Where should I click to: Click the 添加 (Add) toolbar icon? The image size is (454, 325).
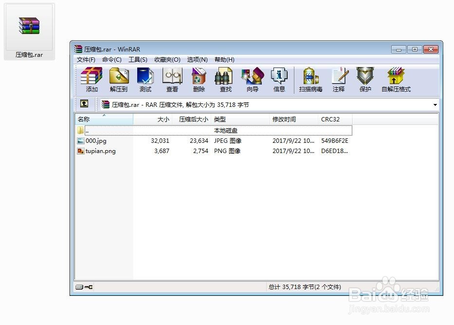[x=91, y=80]
